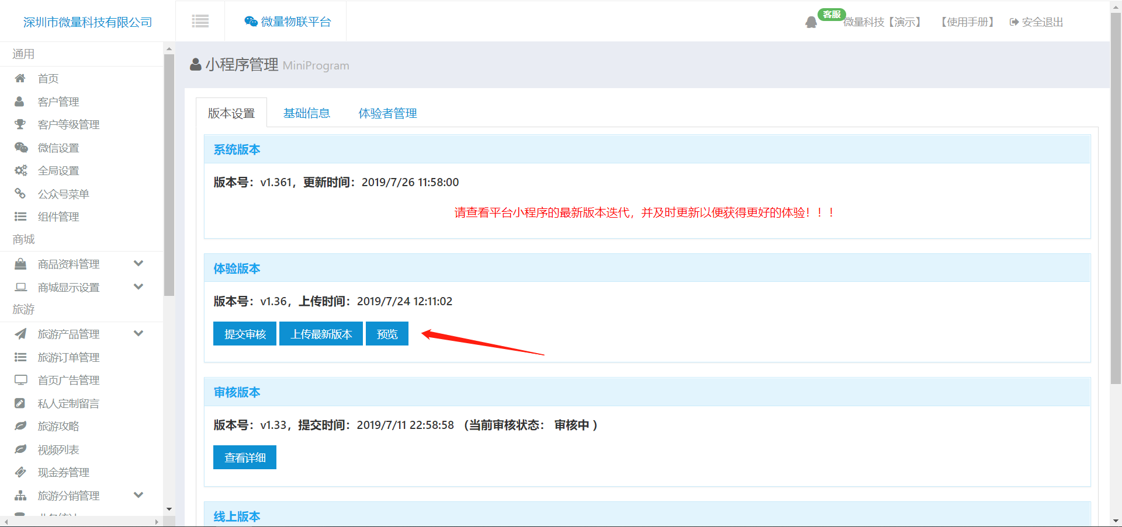Click the leaf icon for 旅游攻略

20,426
